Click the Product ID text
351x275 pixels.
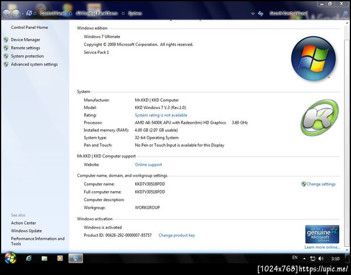tap(118, 235)
